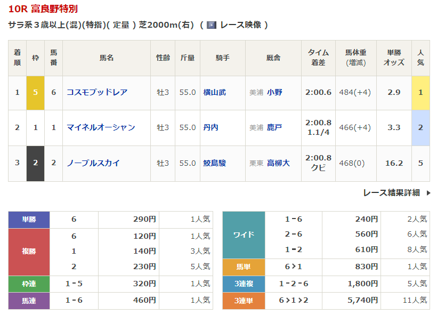Select the ワイド payout label
The height and width of the screenshot is (315, 437).
pos(244,235)
